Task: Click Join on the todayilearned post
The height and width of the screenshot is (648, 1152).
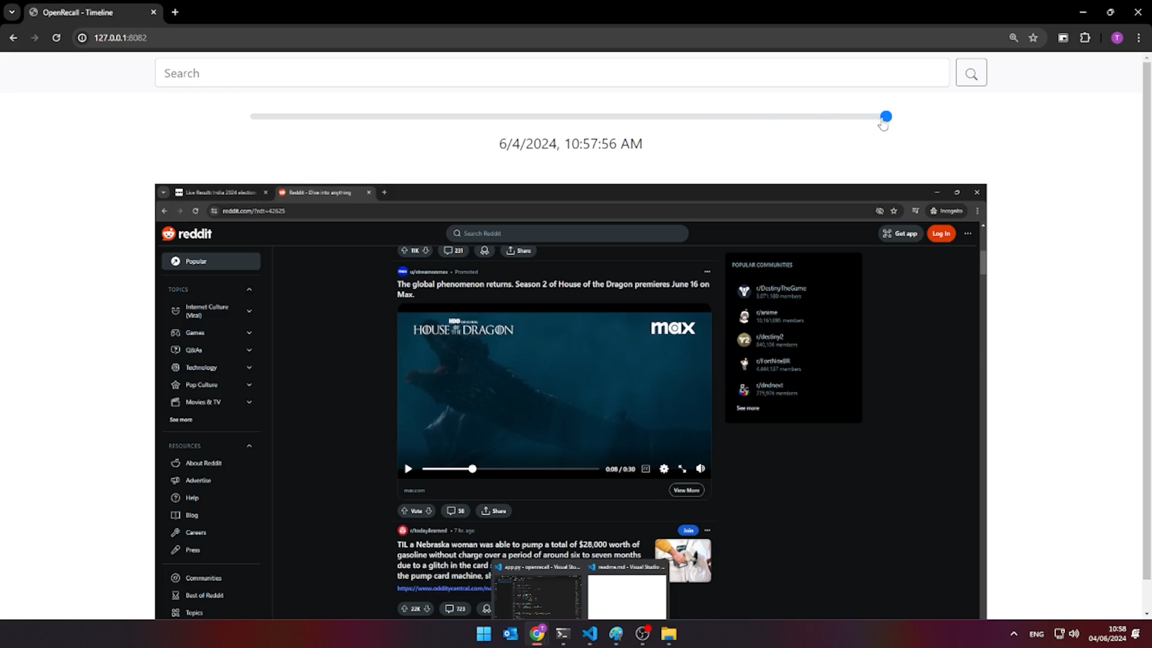Action: coord(688,530)
